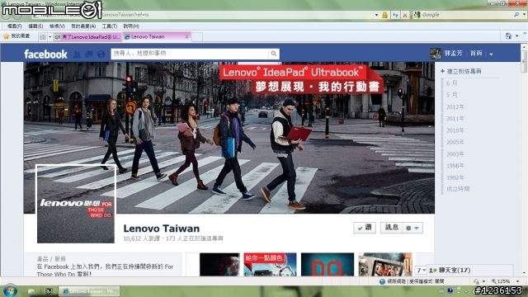Open the 檔案(F) menu

[x=15, y=26]
